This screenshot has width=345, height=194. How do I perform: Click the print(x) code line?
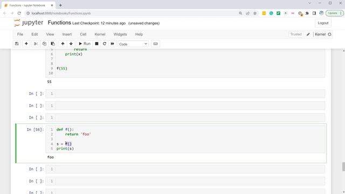[74, 54]
